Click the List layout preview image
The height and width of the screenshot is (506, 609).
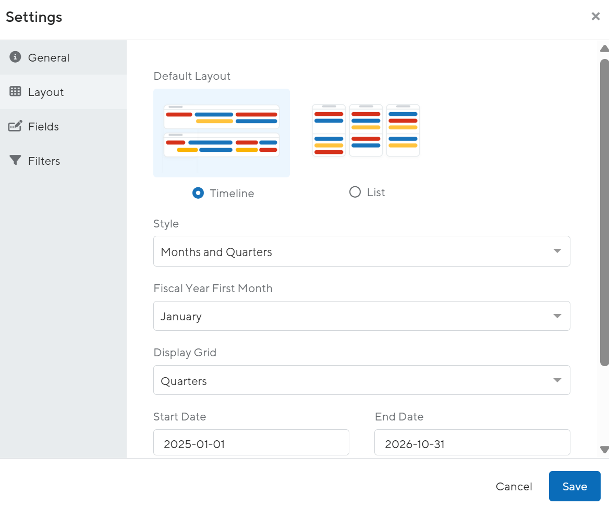(366, 130)
